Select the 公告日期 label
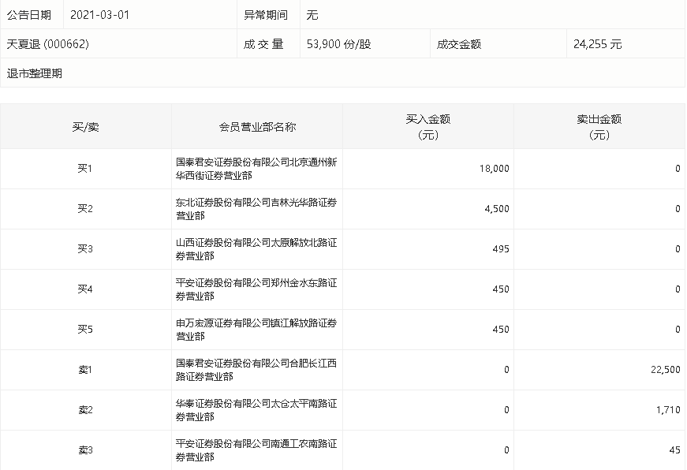The height and width of the screenshot is (470, 687). click(x=29, y=15)
